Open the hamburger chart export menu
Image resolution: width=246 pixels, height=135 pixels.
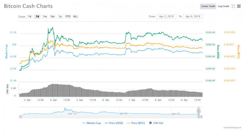coord(239,6)
